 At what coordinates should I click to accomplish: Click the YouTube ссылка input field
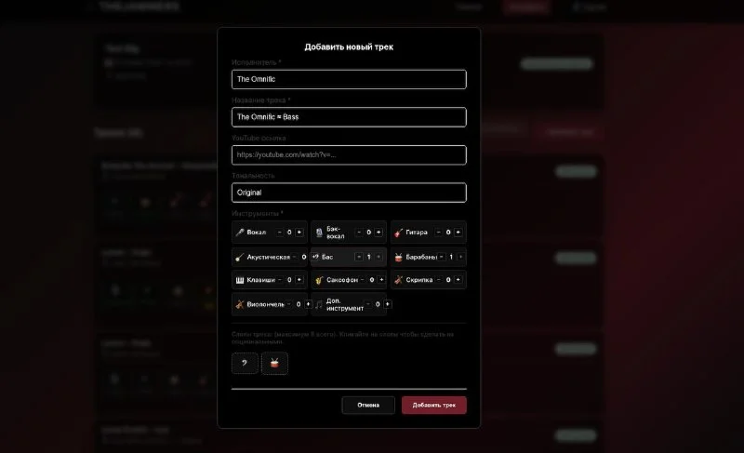[350, 155]
